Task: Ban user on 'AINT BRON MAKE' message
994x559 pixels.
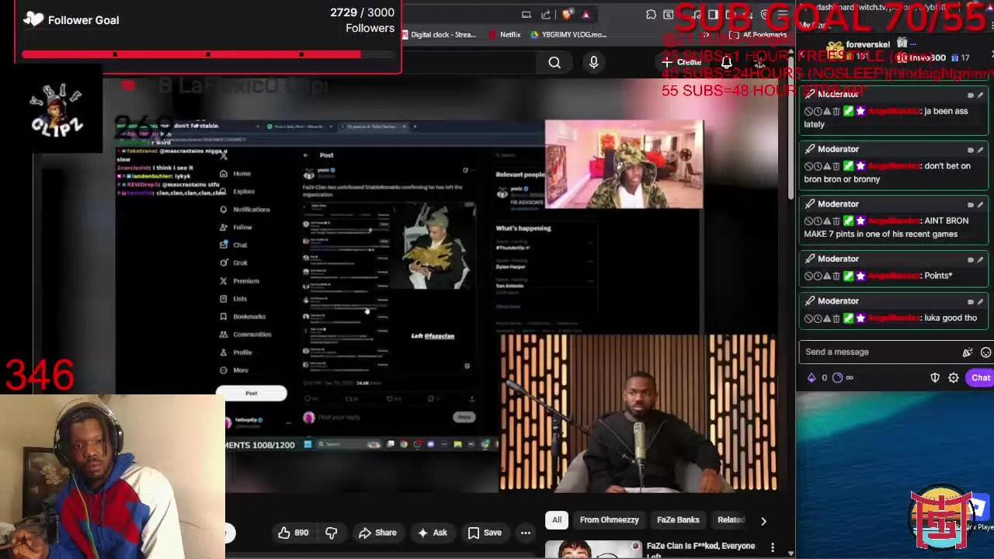Action: (808, 221)
